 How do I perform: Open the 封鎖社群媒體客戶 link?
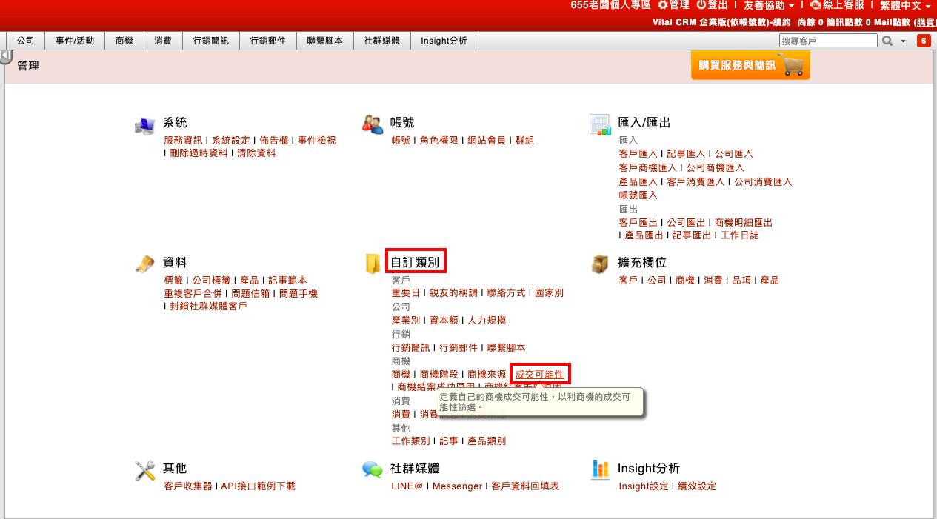(208, 306)
